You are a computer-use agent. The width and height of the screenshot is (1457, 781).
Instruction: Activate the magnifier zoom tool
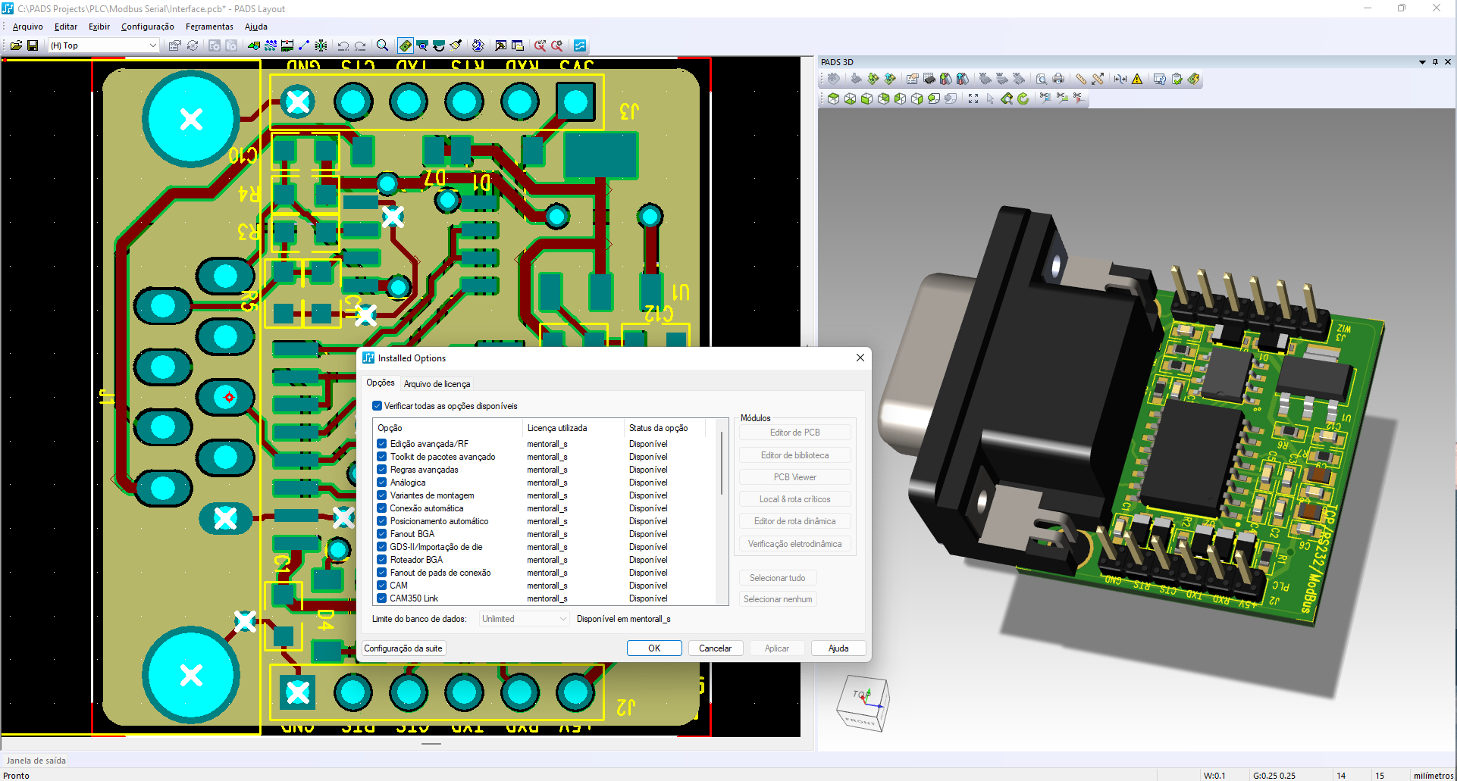(x=383, y=45)
